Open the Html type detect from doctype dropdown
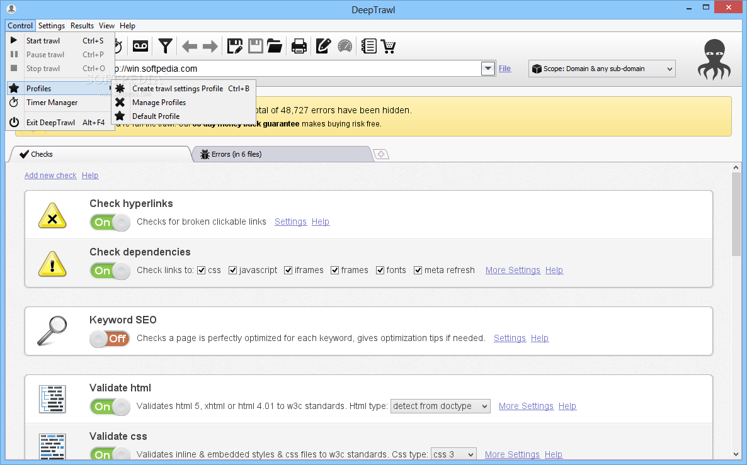Image resolution: width=747 pixels, height=465 pixels. 440,406
